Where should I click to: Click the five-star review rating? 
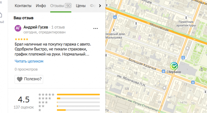(22, 39)
